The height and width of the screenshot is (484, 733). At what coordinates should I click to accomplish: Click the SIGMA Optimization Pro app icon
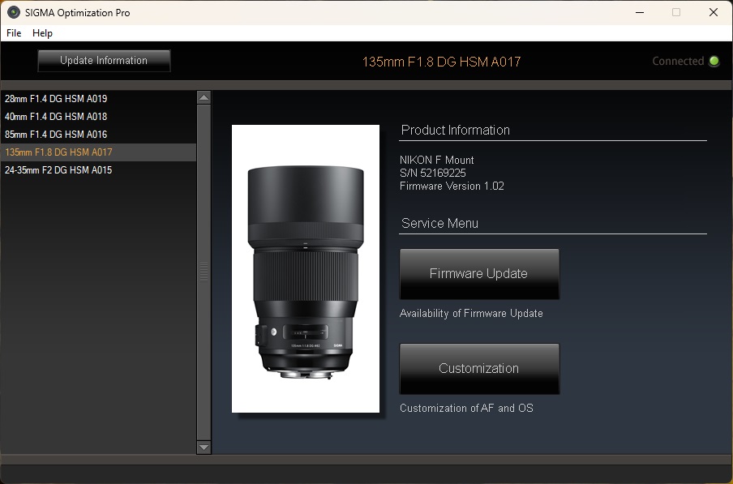[14, 13]
